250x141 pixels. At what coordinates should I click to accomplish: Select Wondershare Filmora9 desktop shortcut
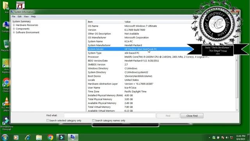click(6, 123)
